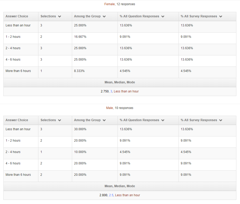Select 'More than 6 hours' row in Male table
This screenshot has width=240, height=204.
click(x=120, y=176)
